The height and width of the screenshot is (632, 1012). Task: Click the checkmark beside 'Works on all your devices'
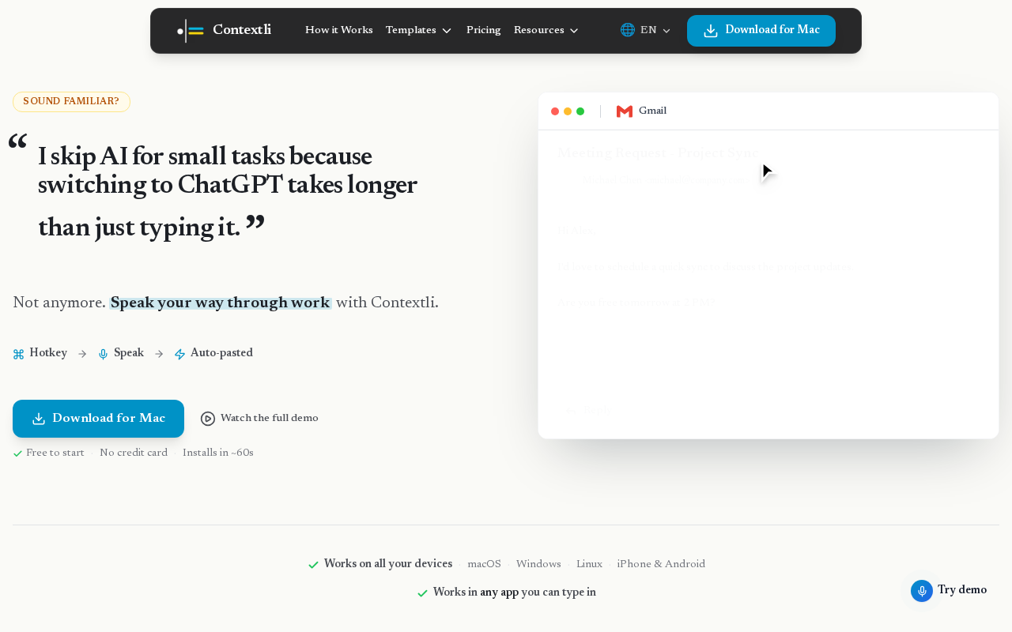point(313,565)
